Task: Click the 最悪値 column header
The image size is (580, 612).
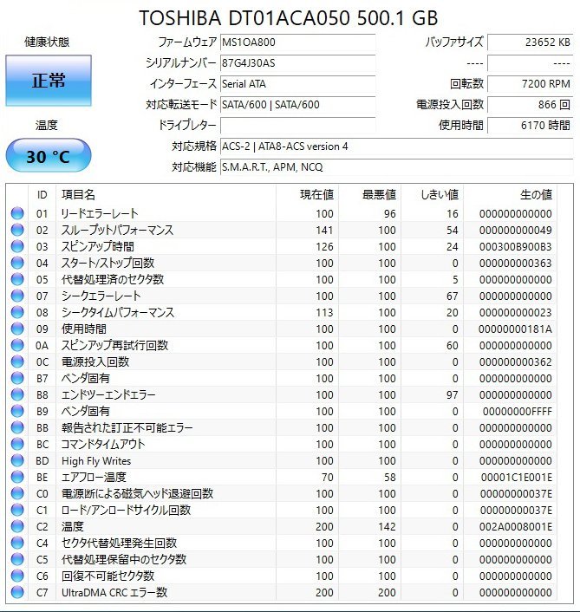Action: (x=379, y=194)
